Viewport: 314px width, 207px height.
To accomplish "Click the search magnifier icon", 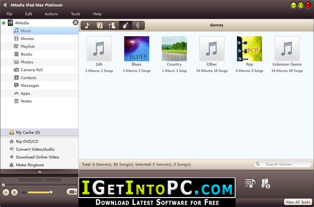I will point(258,164).
